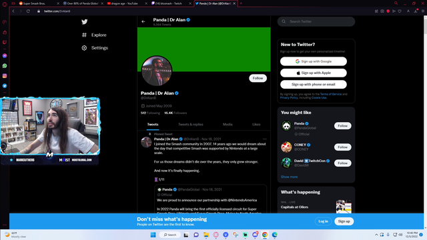Open Google Chrome from the taskbar

coord(265,235)
